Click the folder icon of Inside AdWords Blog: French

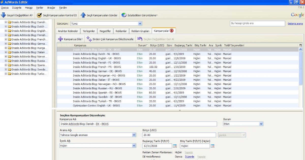click(10, 39)
